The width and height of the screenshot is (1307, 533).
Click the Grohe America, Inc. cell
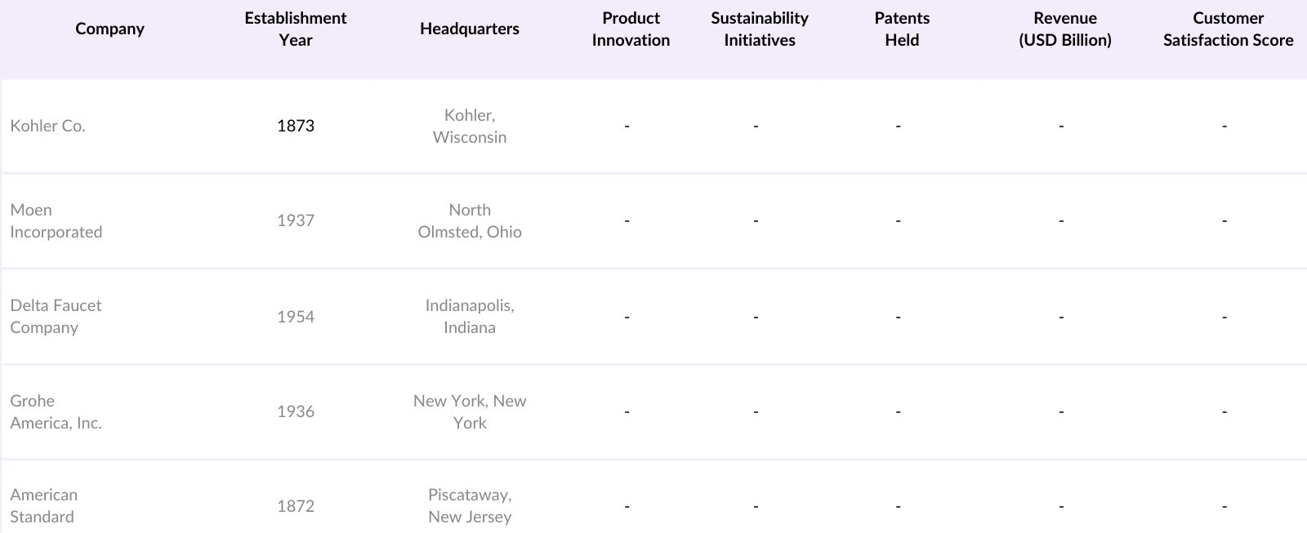(56, 411)
